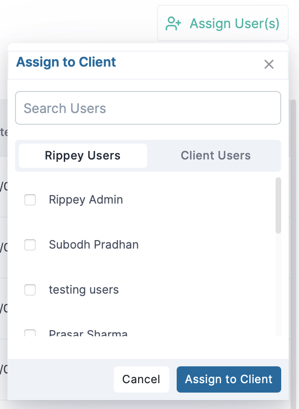
Task: Select the Prasar Sharma checkbox
Action: 30,333
